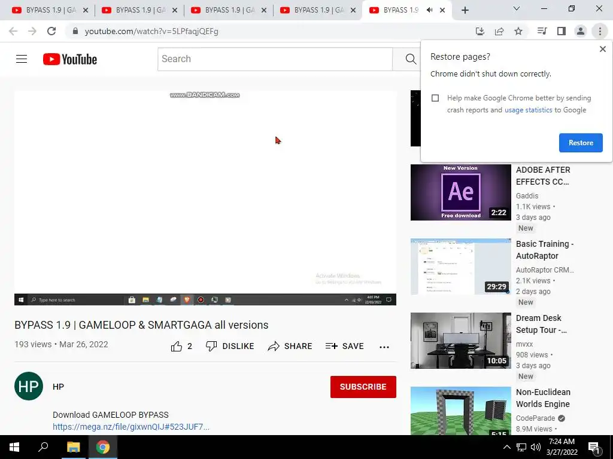This screenshot has width=613, height=459.
Task: Close the first BYPASS 1.9 tab
Action: (x=86, y=11)
